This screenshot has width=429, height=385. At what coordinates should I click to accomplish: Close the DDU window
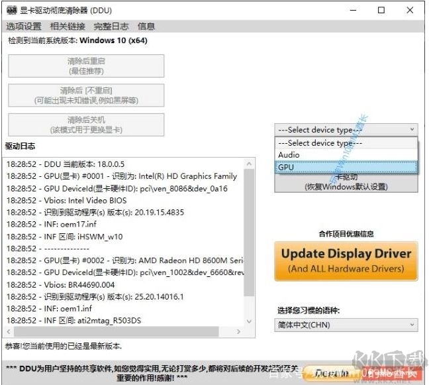point(412,11)
